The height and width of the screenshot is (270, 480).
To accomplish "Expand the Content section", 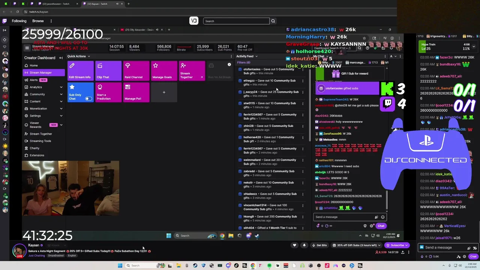I will click(61, 101).
